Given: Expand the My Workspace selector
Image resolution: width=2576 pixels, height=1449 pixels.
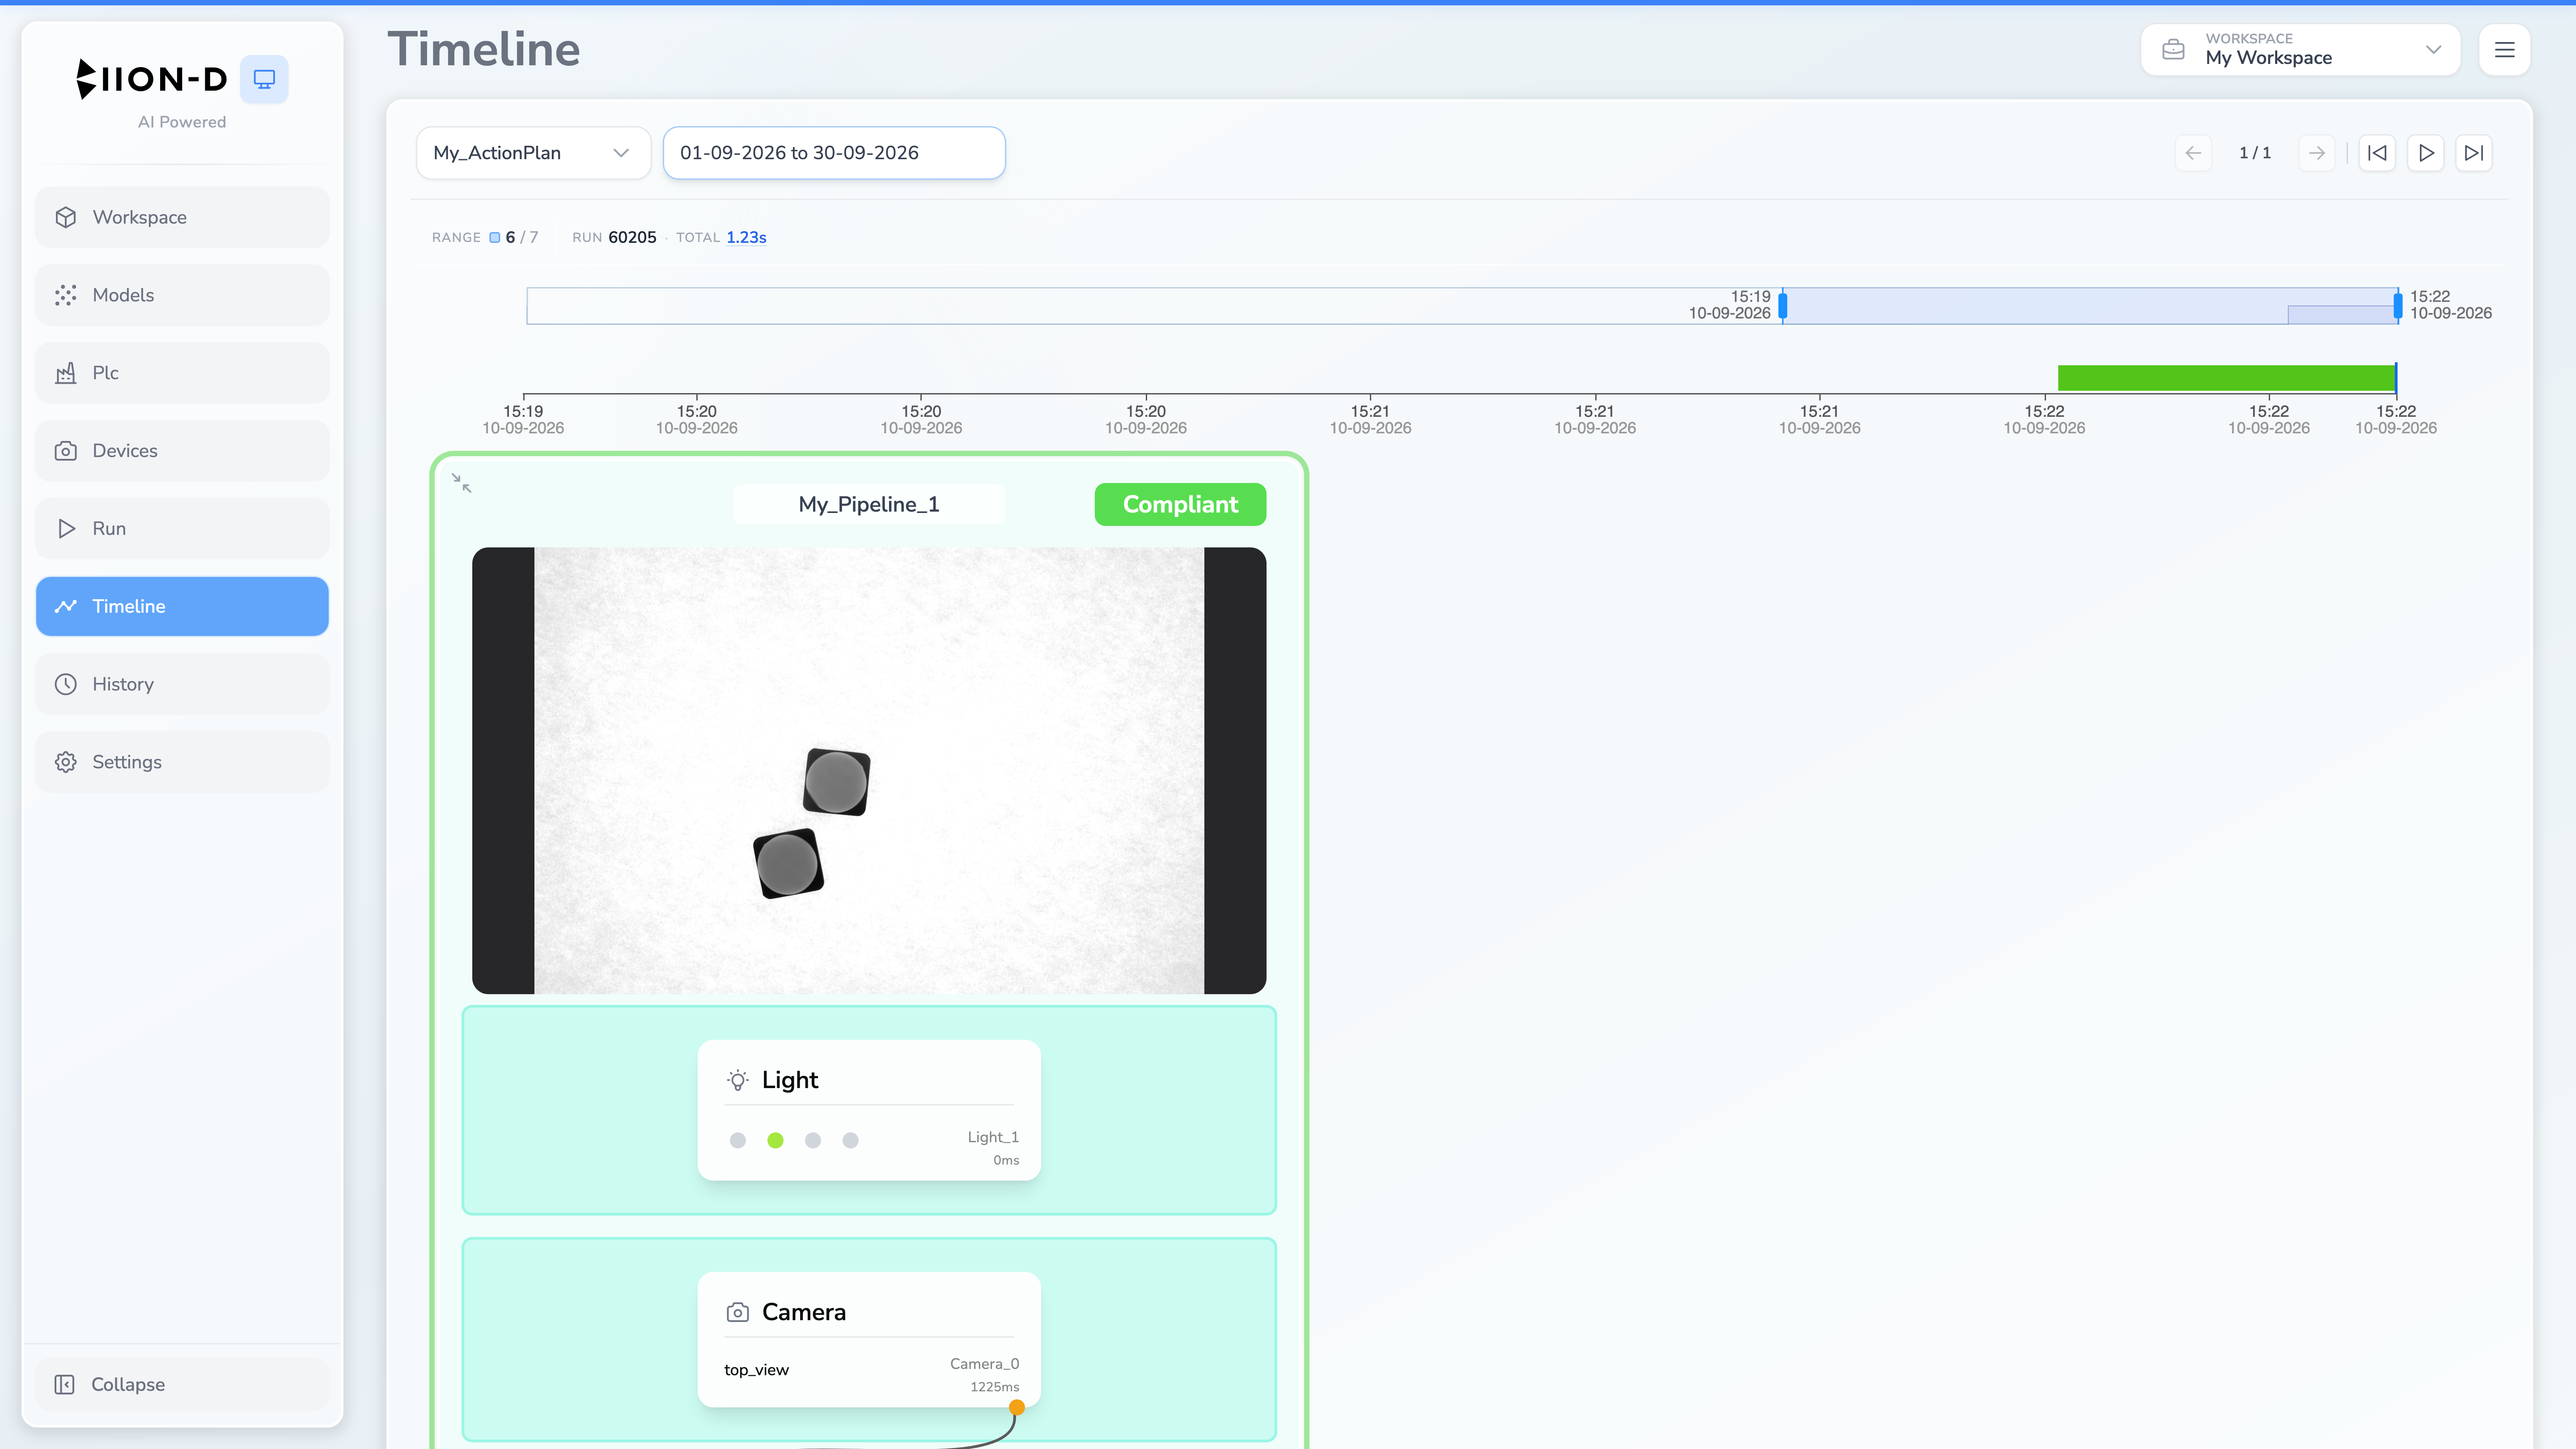Looking at the screenshot, I should pos(2300,50).
